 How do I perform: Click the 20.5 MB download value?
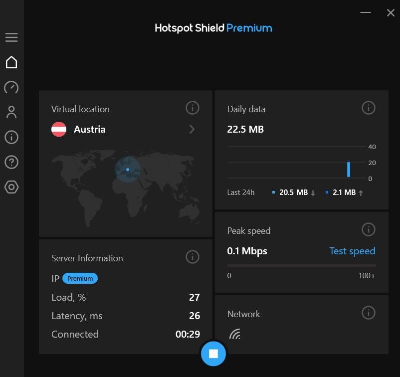pyautogui.click(x=293, y=192)
